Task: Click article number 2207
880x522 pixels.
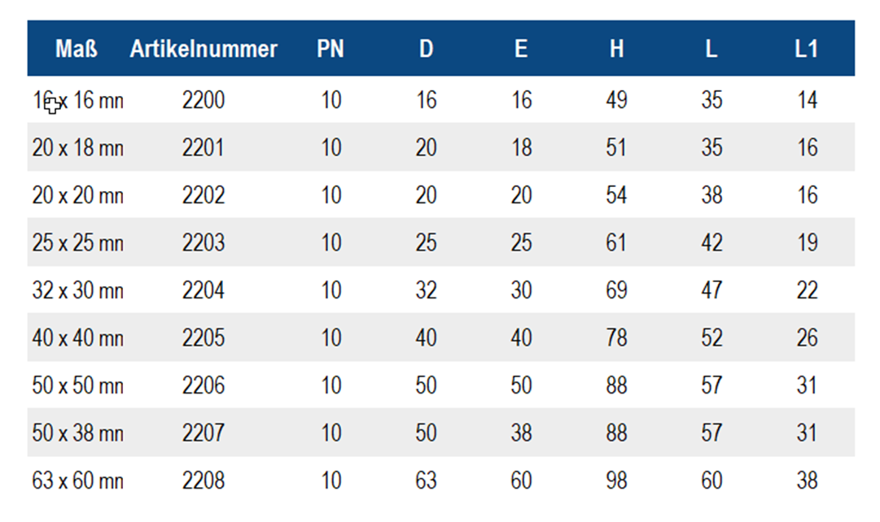Action: point(204,433)
